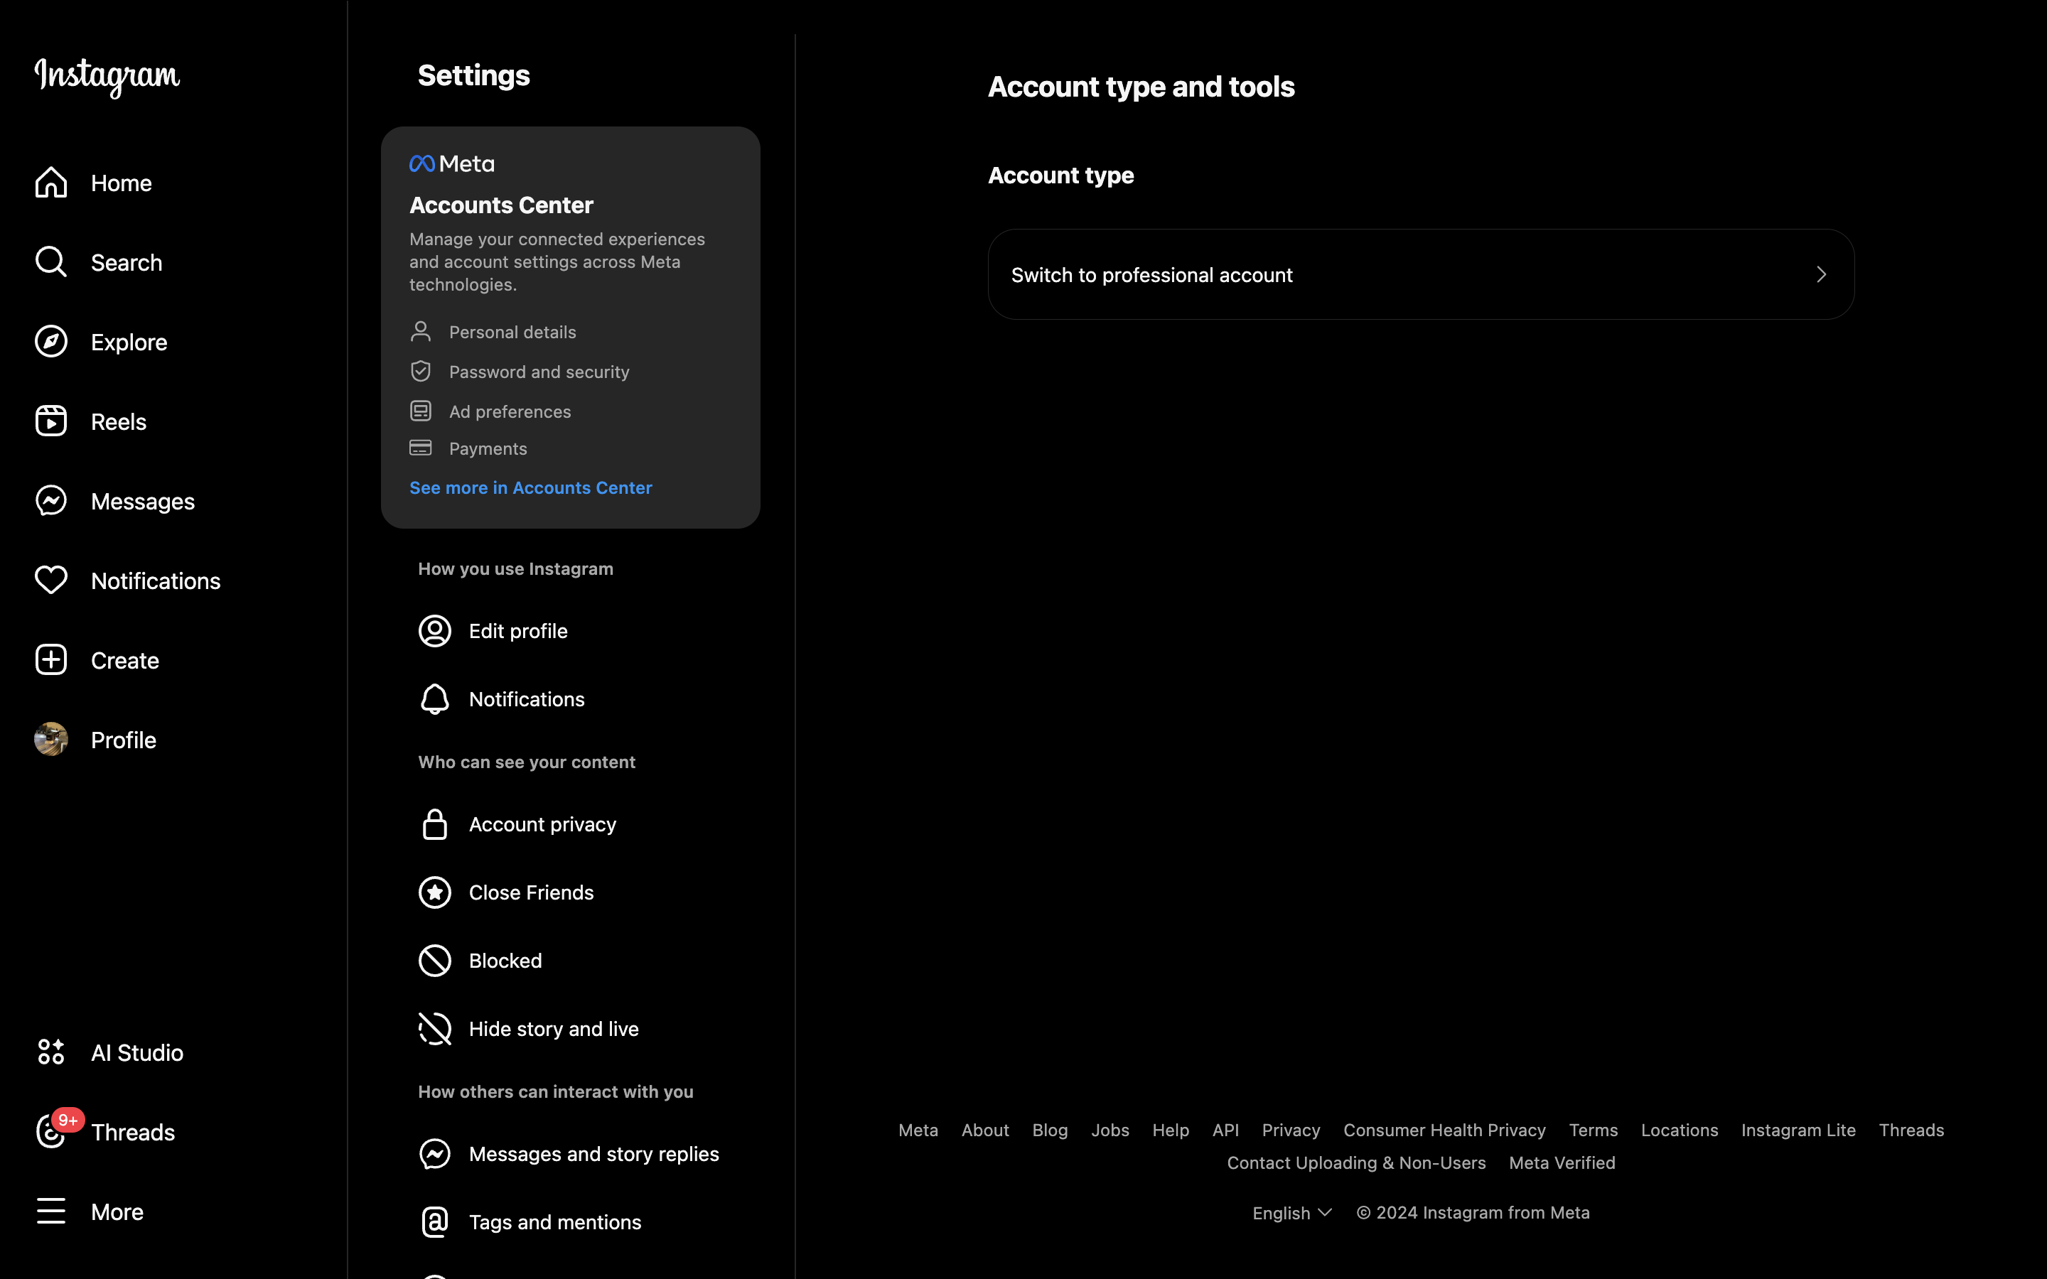
Task: Open the More hamburger menu icon
Action: point(50,1211)
